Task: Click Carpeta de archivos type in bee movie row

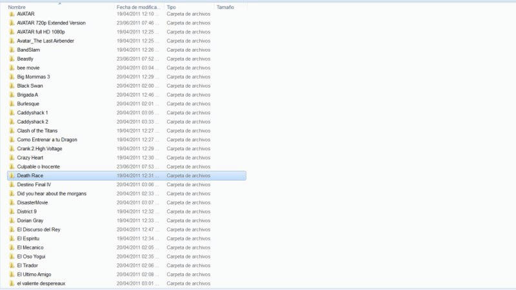Action: click(188, 68)
